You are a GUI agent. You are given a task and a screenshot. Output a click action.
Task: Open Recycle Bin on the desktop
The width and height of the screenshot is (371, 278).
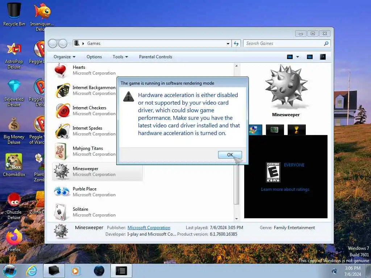[x=14, y=14]
